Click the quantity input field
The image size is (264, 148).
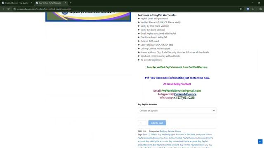pos(142,123)
